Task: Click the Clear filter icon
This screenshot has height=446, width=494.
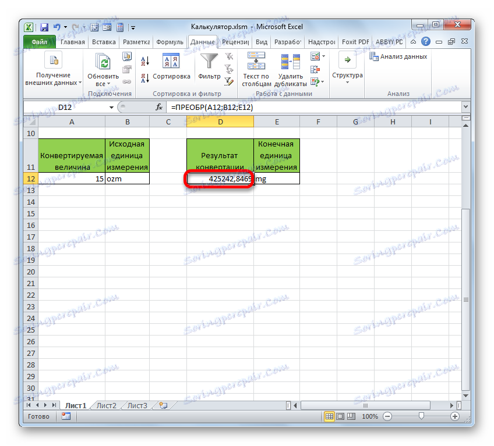Action: point(229,56)
